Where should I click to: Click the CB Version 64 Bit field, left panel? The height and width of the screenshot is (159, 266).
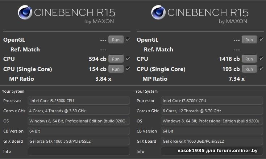pyautogui.click(x=79, y=131)
